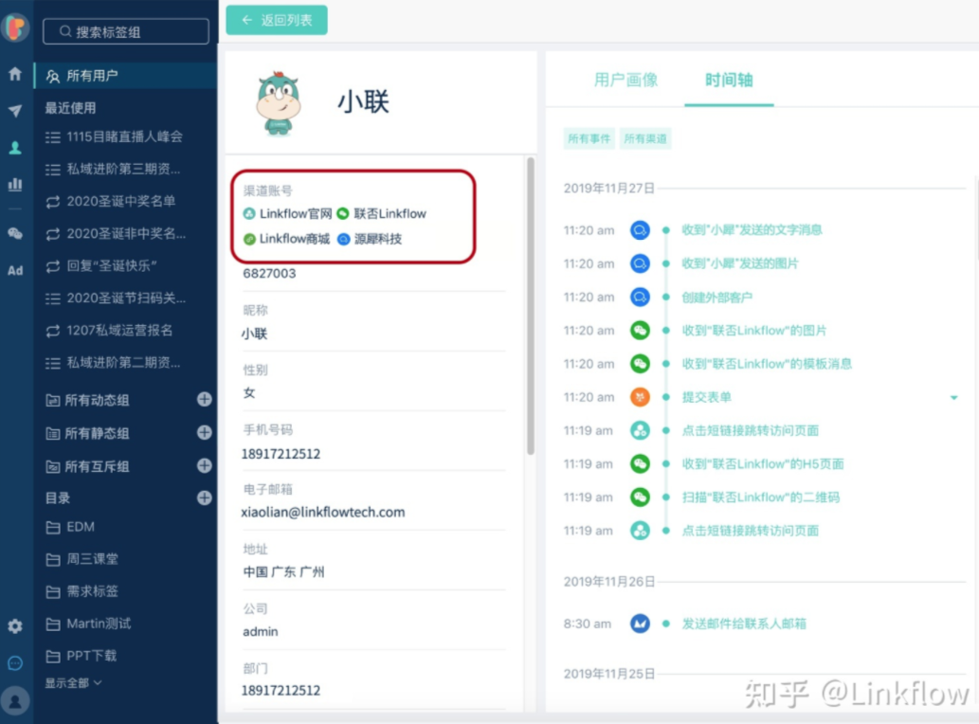The image size is (979, 724).
Task: Click the orange form icon for 提交表单 event
Action: pos(640,397)
